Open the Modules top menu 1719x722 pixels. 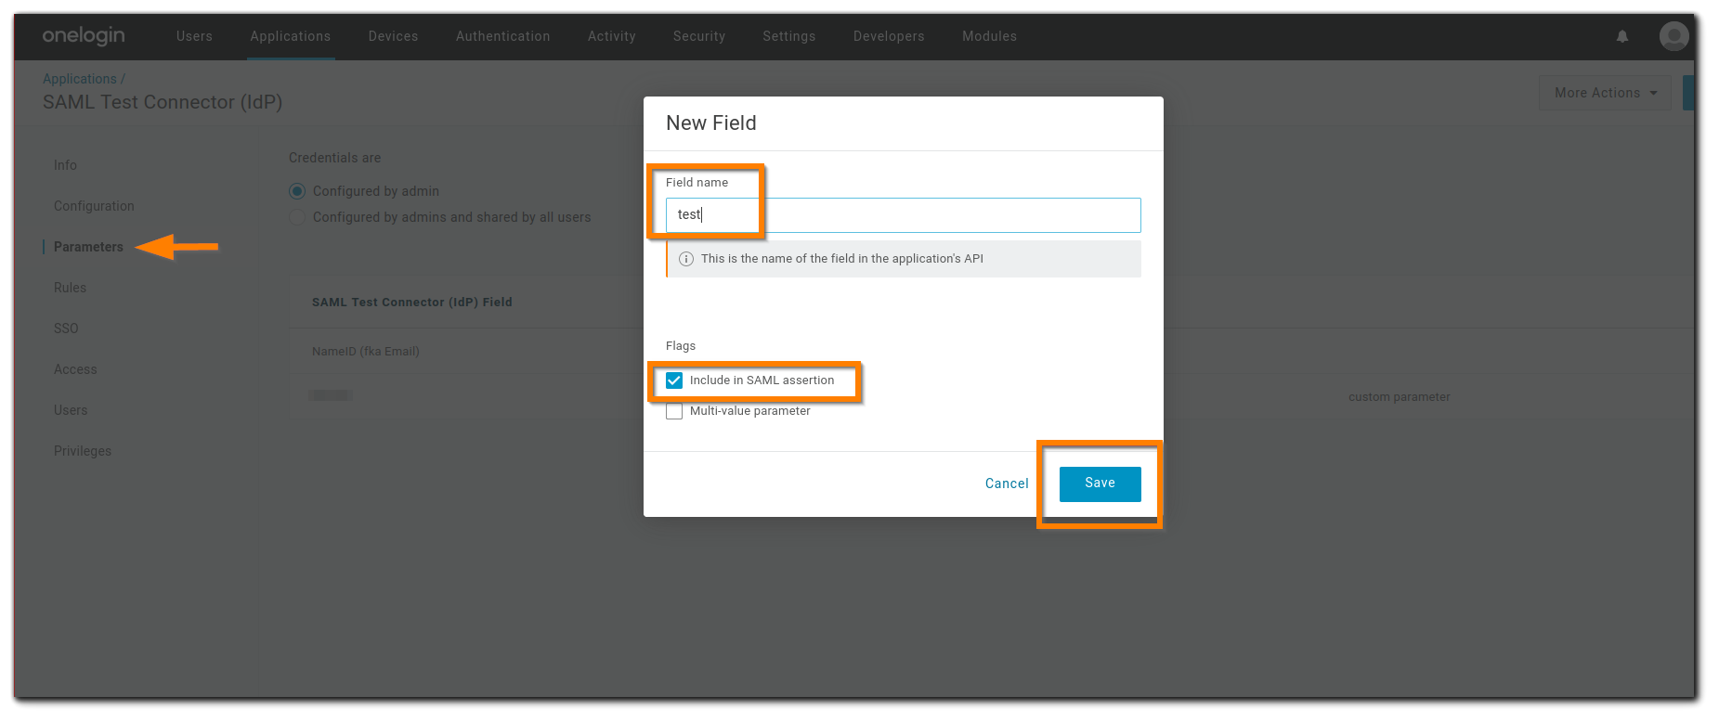pyautogui.click(x=989, y=36)
